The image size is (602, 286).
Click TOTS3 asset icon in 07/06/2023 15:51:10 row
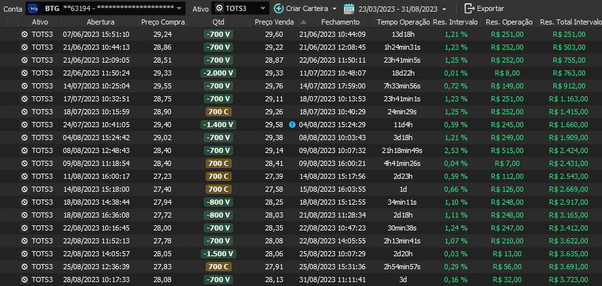[x=25, y=34]
